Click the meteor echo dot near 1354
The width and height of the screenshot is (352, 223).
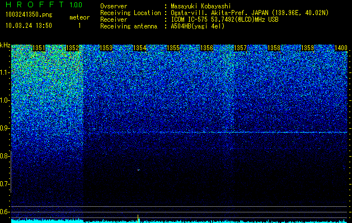click(139, 170)
